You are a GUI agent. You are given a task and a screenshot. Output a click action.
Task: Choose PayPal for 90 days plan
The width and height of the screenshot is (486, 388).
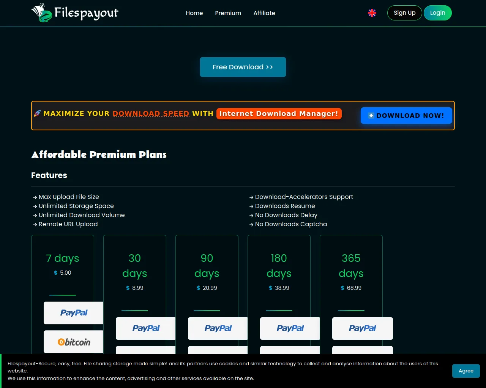(218, 329)
